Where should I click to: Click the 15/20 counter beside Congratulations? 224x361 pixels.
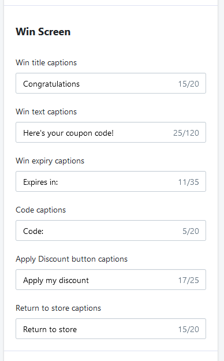(x=189, y=84)
